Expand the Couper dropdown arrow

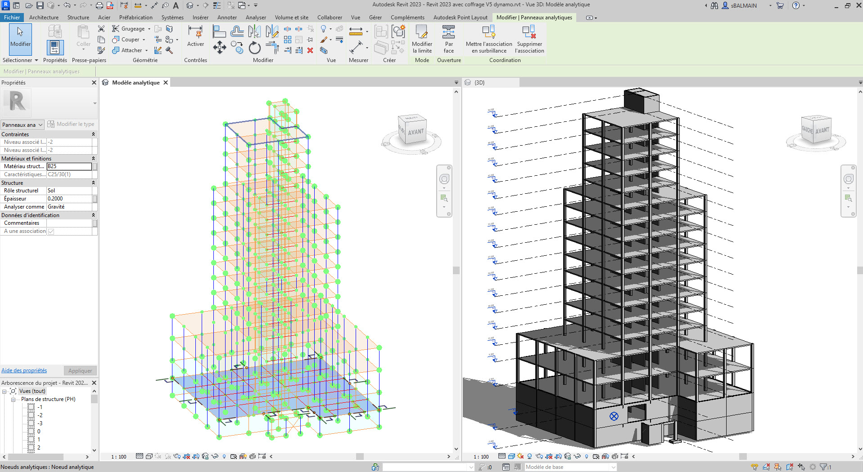click(x=143, y=40)
